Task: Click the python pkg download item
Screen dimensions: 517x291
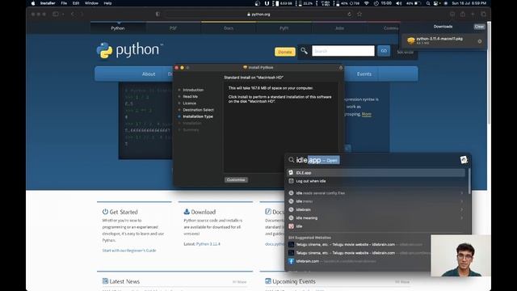Action: [x=443, y=41]
